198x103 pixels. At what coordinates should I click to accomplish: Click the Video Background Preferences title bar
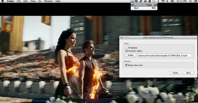click(x=158, y=37)
